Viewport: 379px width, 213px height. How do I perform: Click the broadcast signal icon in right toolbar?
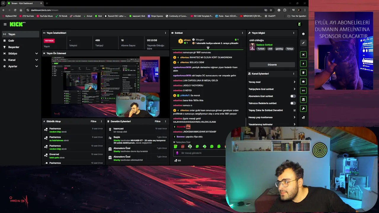point(303,91)
